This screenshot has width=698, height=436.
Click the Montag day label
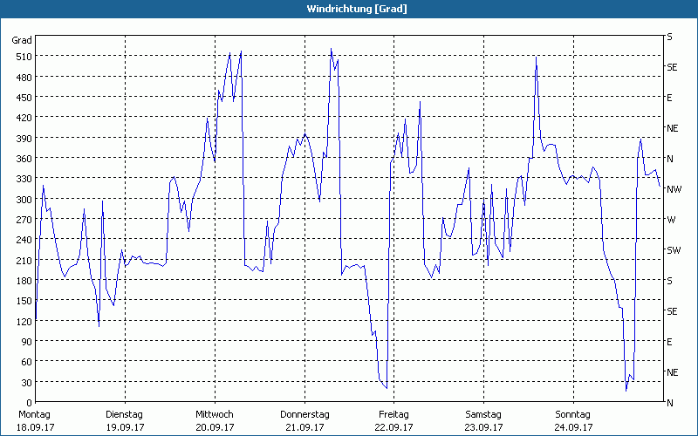click(x=34, y=414)
